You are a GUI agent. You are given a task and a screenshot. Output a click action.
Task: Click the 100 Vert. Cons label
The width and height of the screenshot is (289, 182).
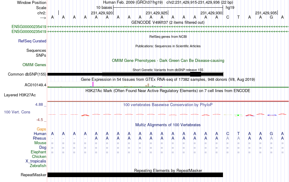(x=17, y=112)
